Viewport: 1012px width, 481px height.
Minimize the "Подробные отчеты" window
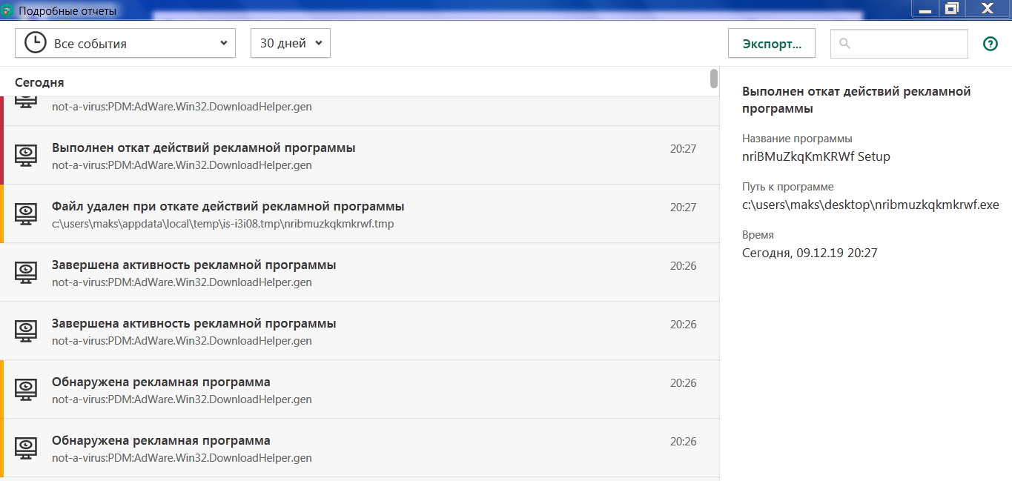coord(925,9)
